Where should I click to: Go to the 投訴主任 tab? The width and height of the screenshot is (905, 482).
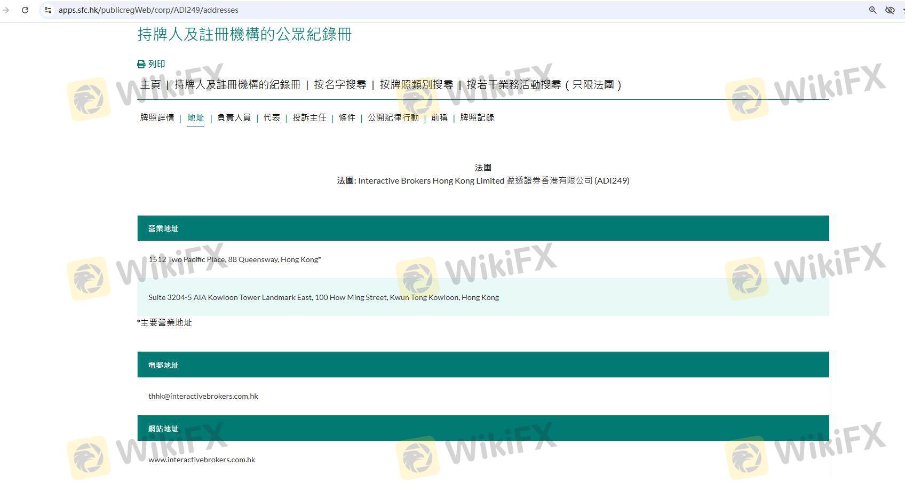[x=309, y=117]
